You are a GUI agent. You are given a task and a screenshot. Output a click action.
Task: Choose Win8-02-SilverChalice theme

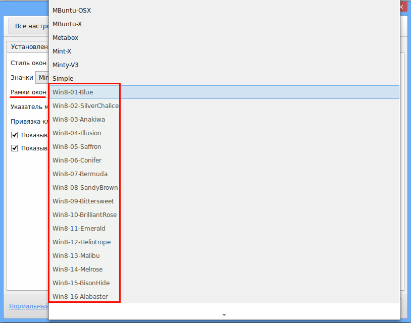pyautogui.click(x=224, y=106)
